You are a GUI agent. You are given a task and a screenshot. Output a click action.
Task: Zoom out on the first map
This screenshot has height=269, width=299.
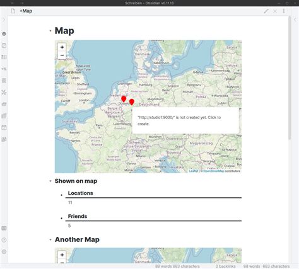pos(62,55)
